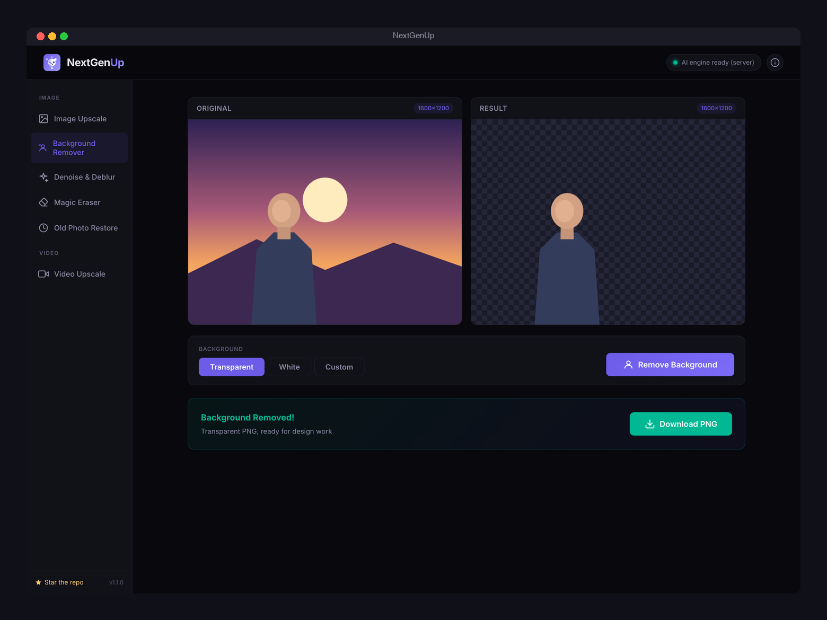The image size is (827, 620).
Task: Click the result image with transparent background
Action: pyautogui.click(x=608, y=222)
